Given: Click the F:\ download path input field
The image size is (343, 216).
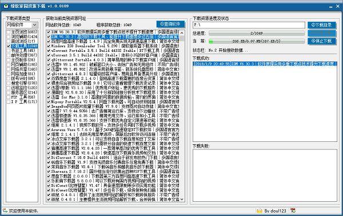Looking at the screenshot, I should click(249, 25).
